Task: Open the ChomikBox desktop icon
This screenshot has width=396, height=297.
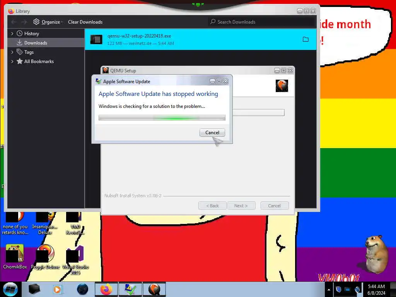Action: pyautogui.click(x=15, y=257)
